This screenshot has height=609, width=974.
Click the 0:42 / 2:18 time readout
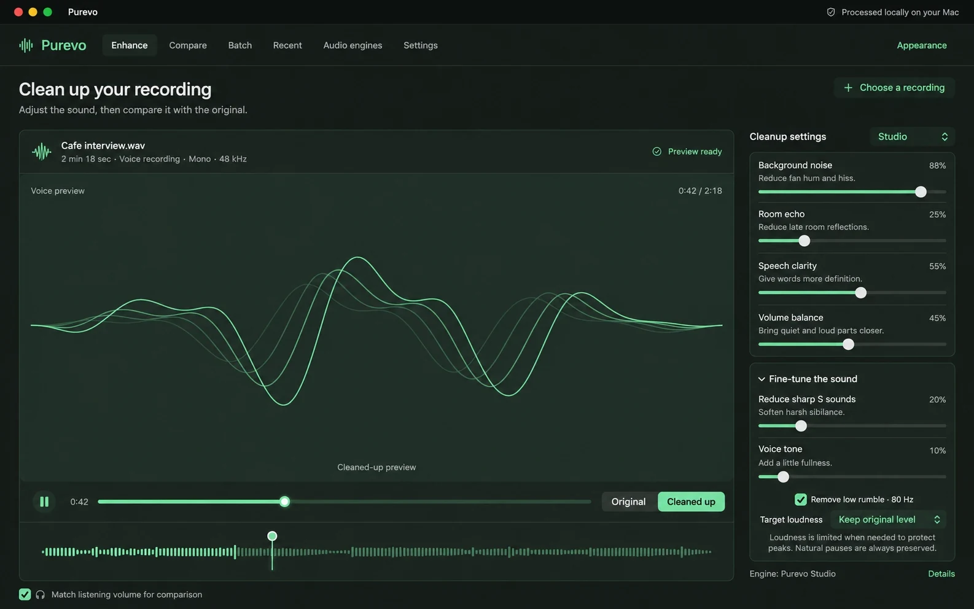coord(700,191)
